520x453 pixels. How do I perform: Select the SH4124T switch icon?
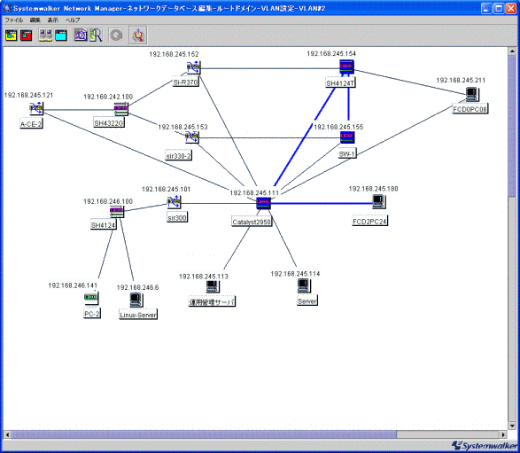(347, 66)
